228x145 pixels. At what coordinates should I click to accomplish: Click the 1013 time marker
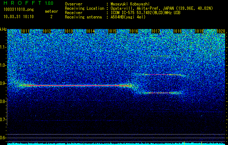pos(69,31)
